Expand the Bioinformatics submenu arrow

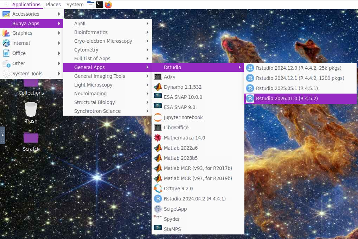tap(147, 32)
